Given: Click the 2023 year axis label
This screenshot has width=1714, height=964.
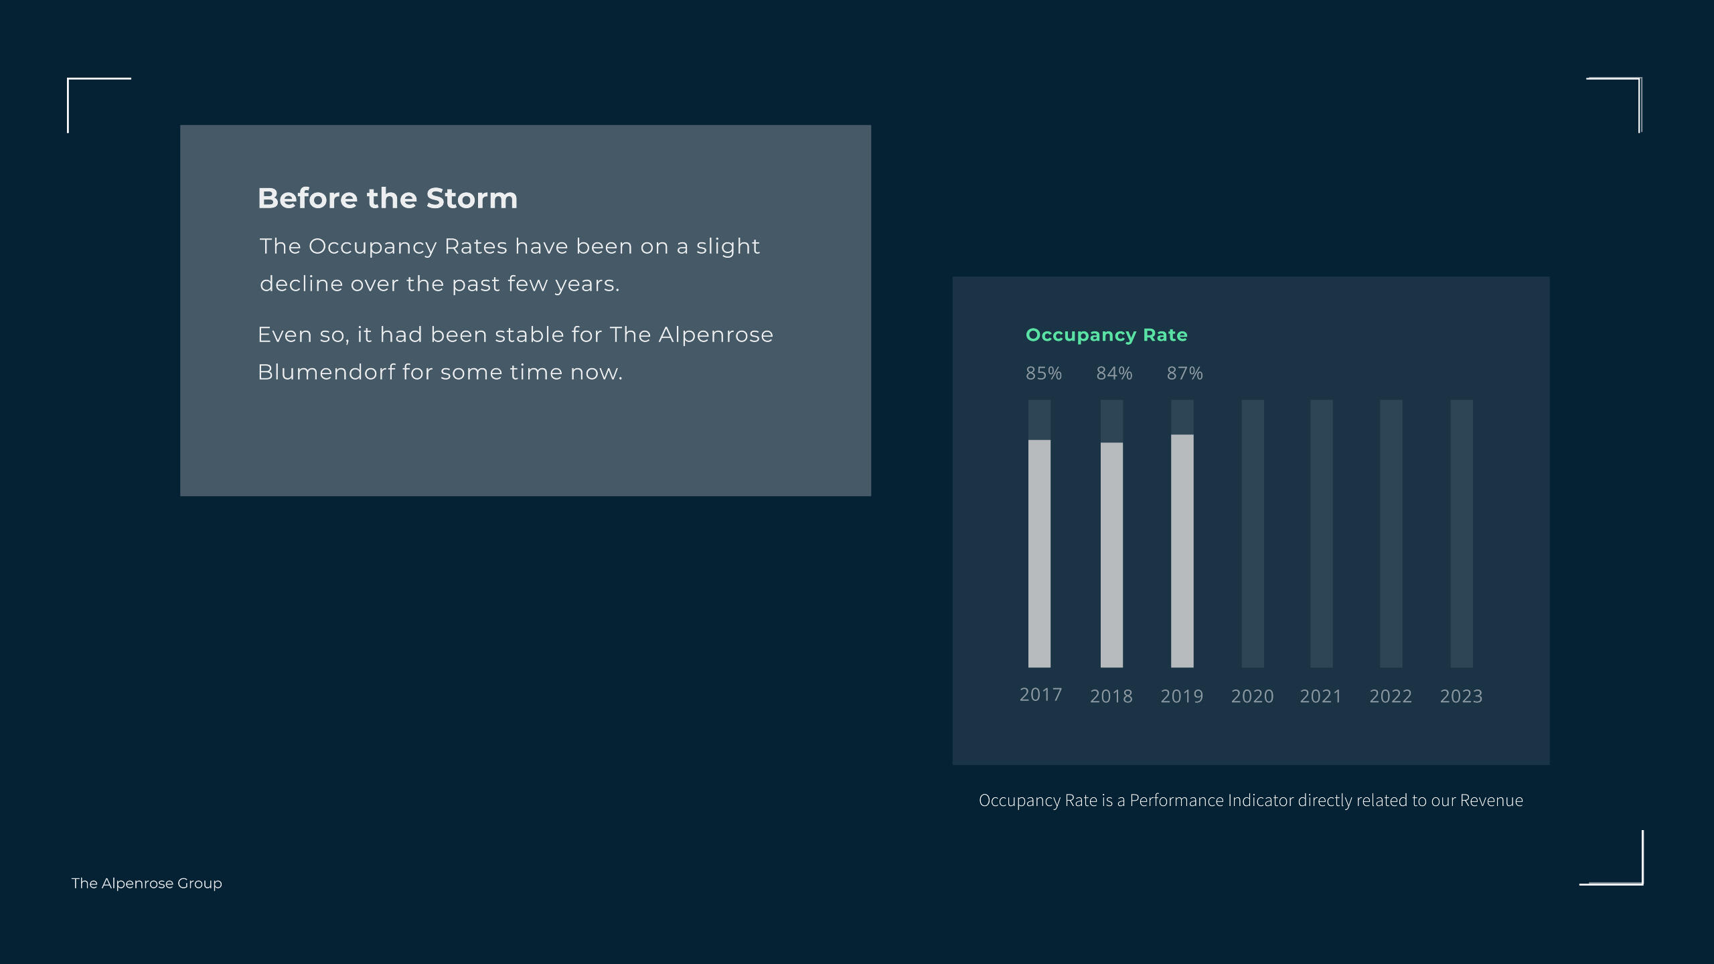Looking at the screenshot, I should coord(1461,696).
